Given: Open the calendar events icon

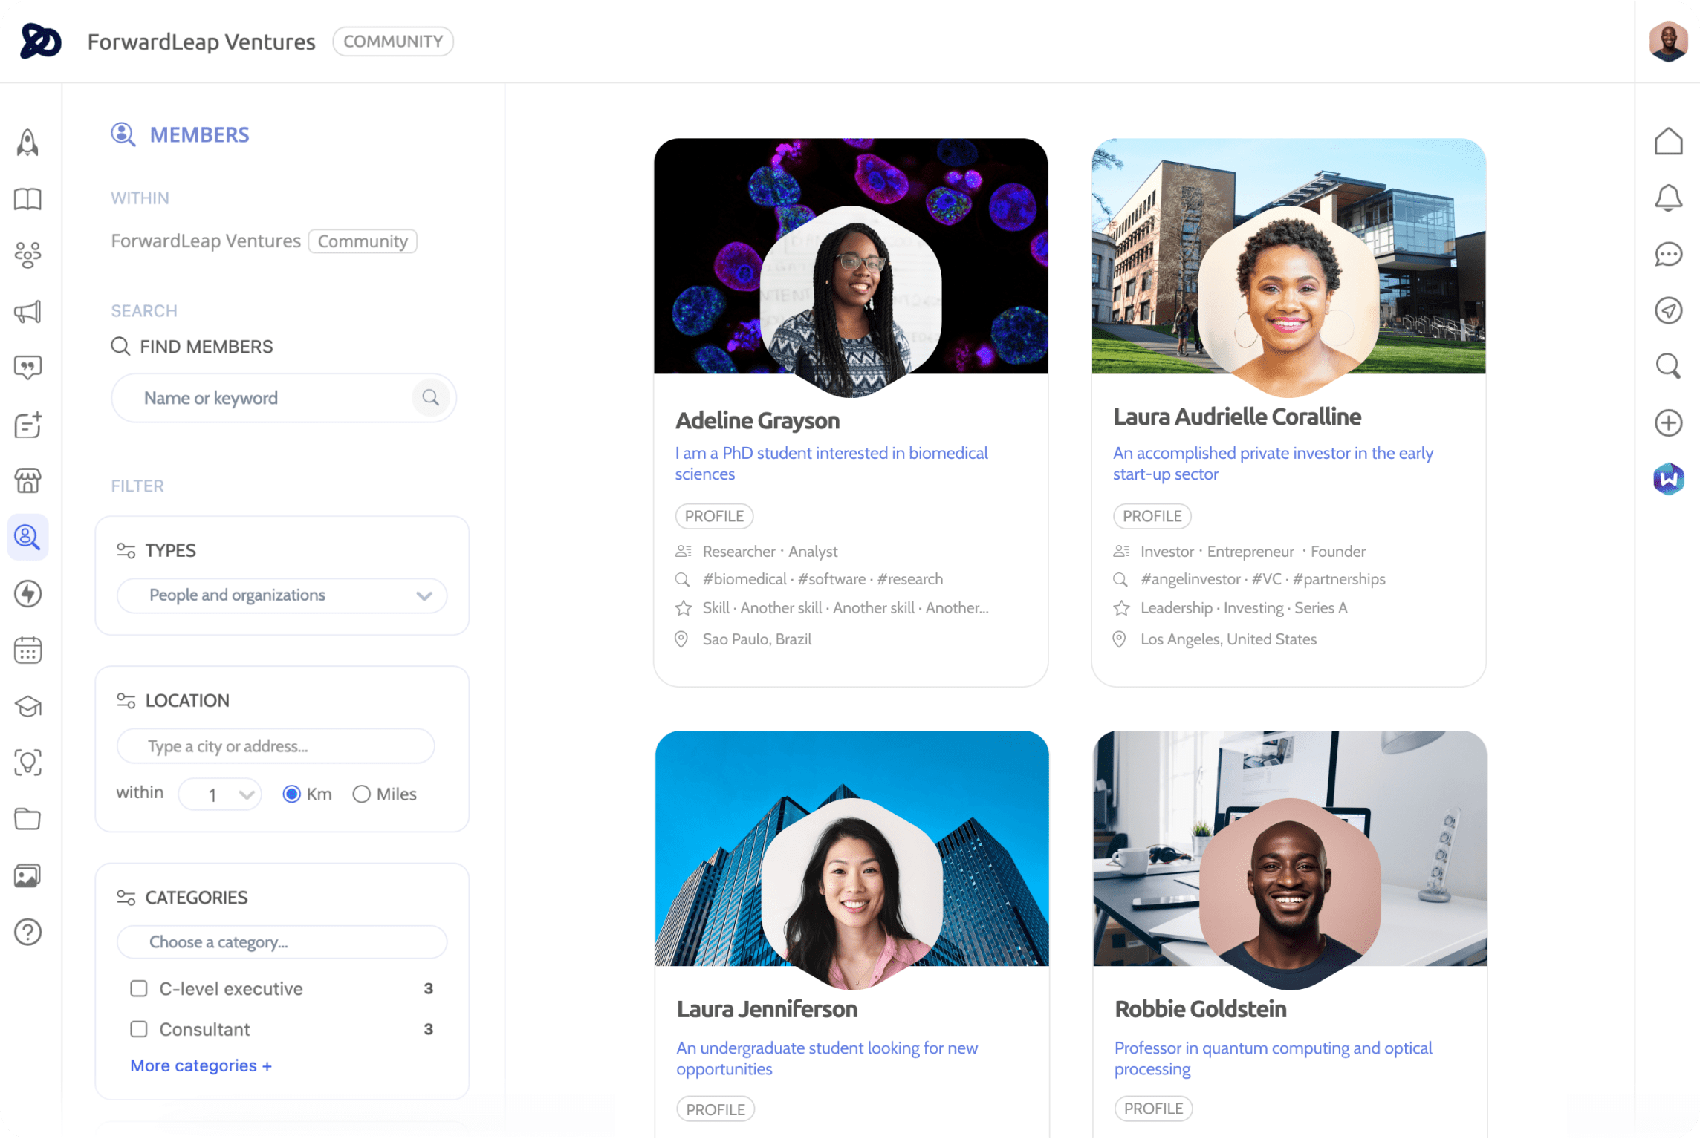Looking at the screenshot, I should (27, 650).
